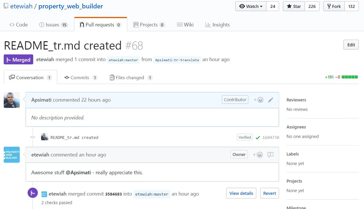364x209 pixels.
Task: View the 132 forks count
Action: coord(351,6)
